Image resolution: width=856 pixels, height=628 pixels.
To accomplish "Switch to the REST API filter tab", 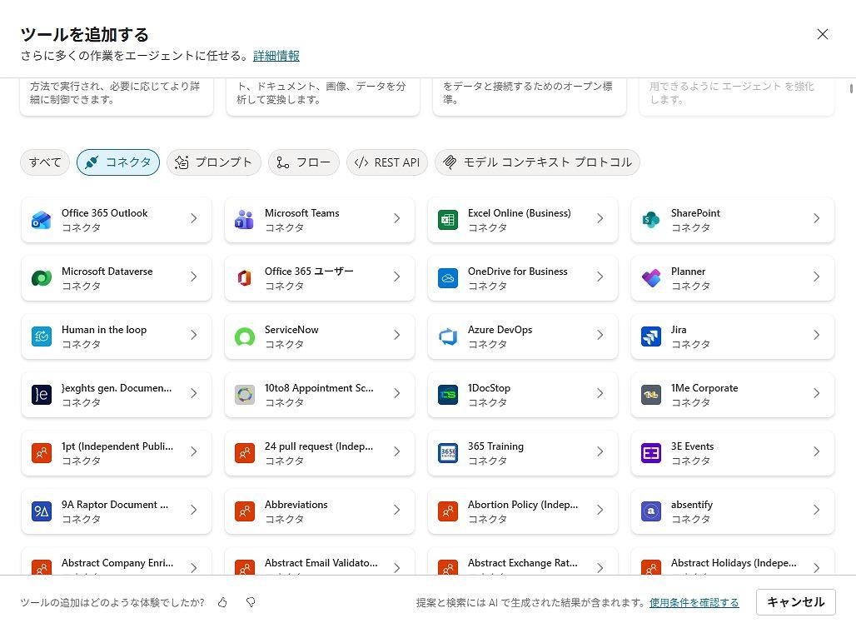I will (387, 162).
